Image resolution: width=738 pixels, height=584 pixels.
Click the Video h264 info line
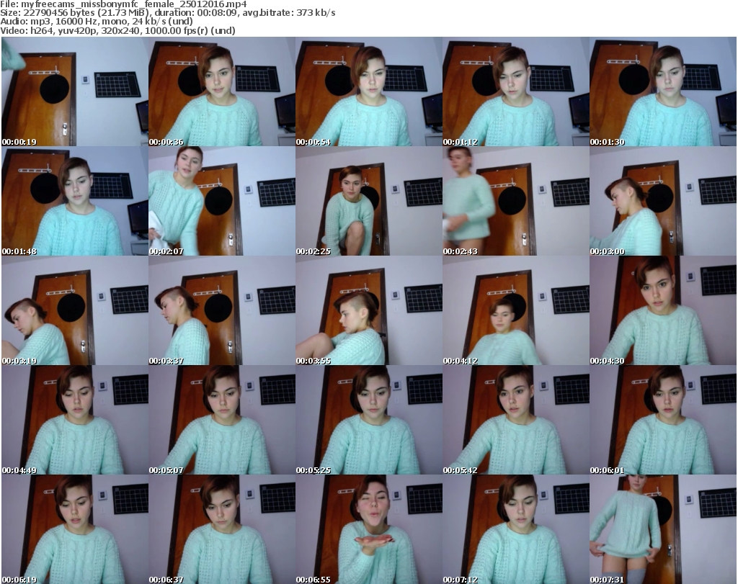117,30
